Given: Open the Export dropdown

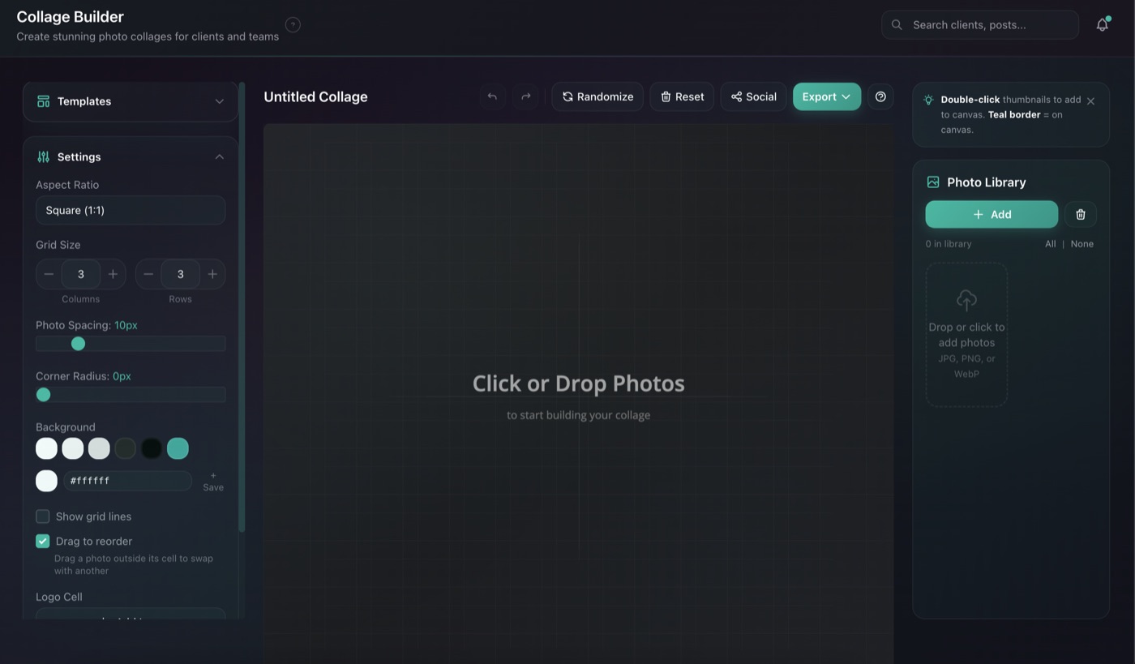Looking at the screenshot, I should (826, 96).
